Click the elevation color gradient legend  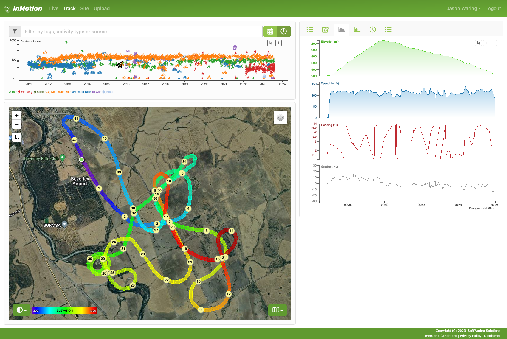[x=64, y=310]
